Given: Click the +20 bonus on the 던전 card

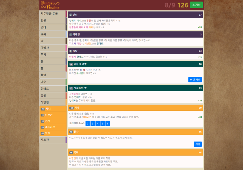Looking at the screenshot, I should [200, 27].
